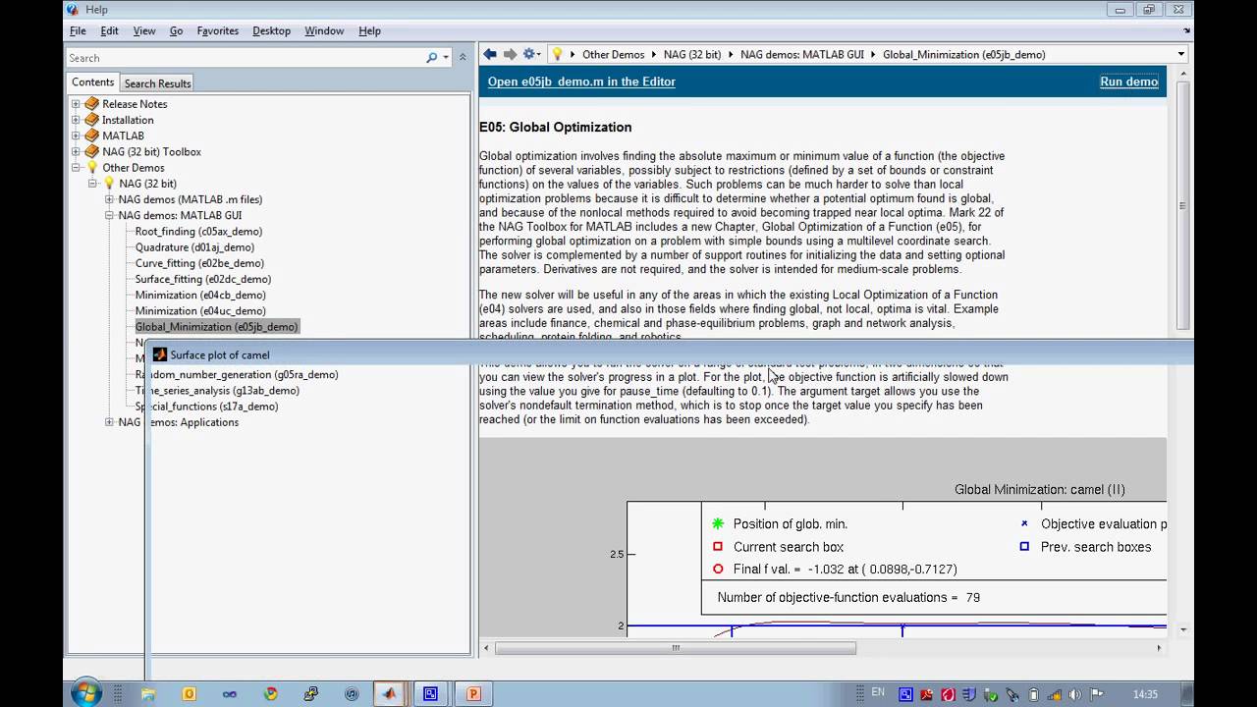Collapse the Other Demos tree node
The image size is (1257, 707).
click(x=76, y=168)
